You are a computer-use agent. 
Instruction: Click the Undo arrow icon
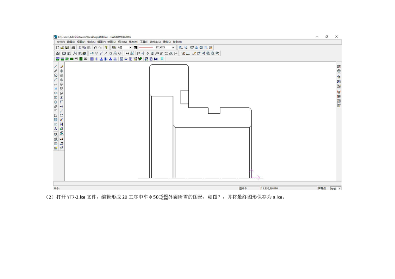[x=95, y=47]
